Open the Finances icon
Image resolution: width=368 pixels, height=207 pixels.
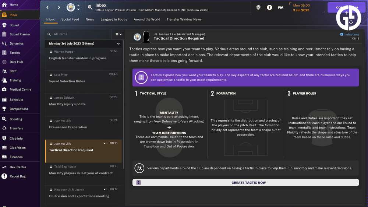coord(4,157)
